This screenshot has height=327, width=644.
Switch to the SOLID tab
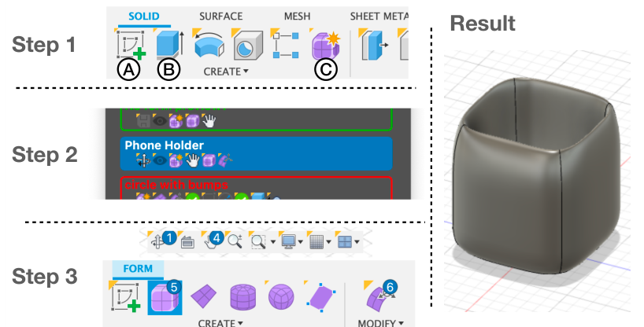click(x=144, y=17)
